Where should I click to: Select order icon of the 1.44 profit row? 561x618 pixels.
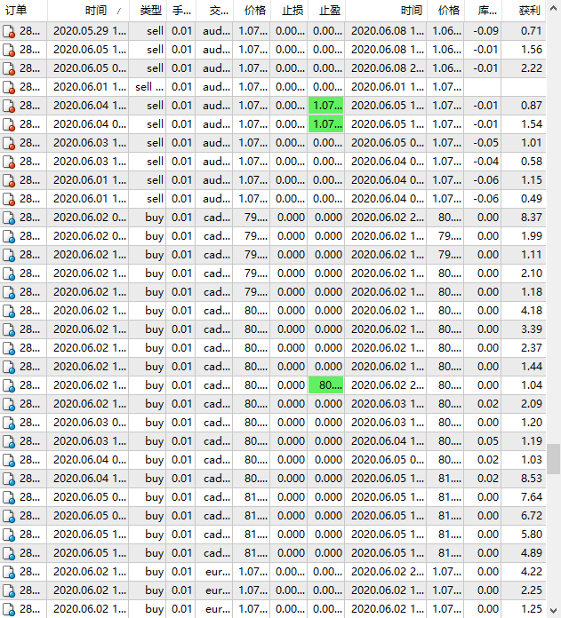coord(9,367)
